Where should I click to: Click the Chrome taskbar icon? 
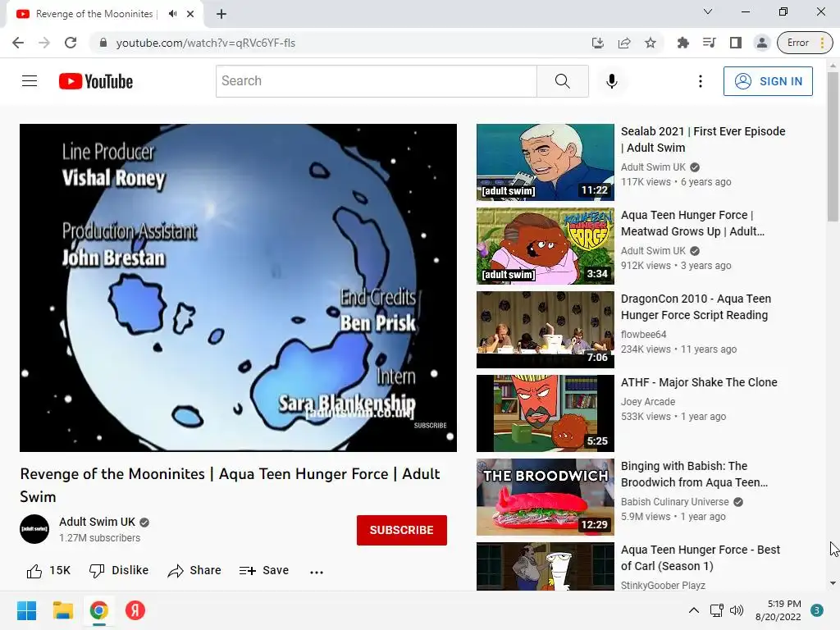click(x=99, y=610)
